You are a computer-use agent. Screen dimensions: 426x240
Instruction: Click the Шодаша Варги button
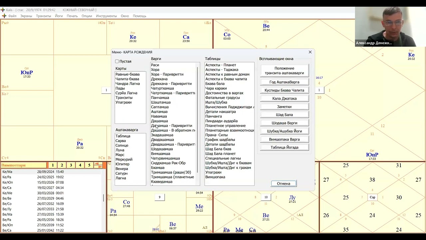point(284,123)
